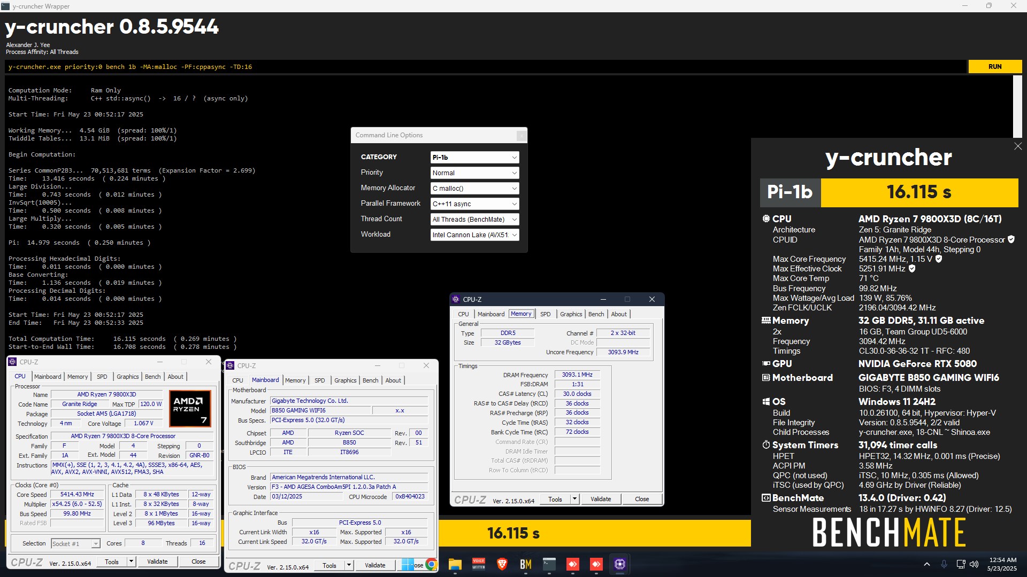Close the BenchMate result panel with the X
1027x577 pixels.
tap(1017, 146)
